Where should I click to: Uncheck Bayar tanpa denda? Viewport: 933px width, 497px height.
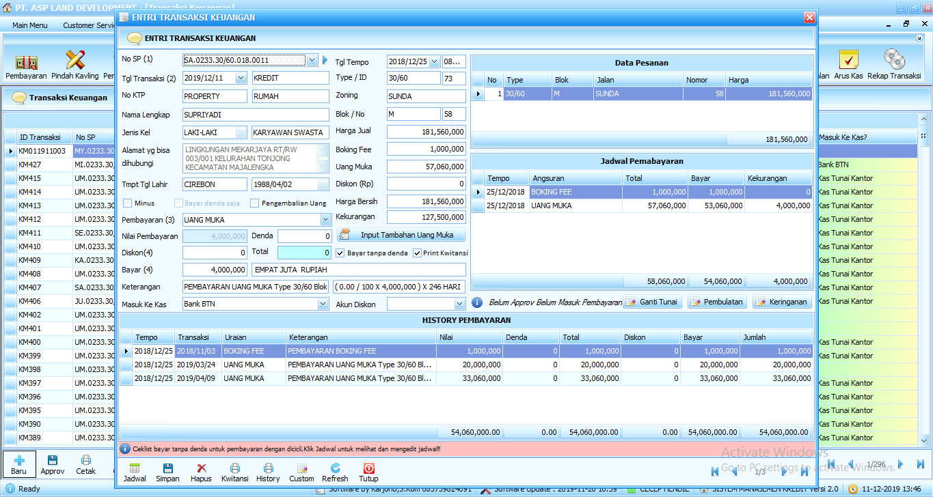pyautogui.click(x=340, y=253)
